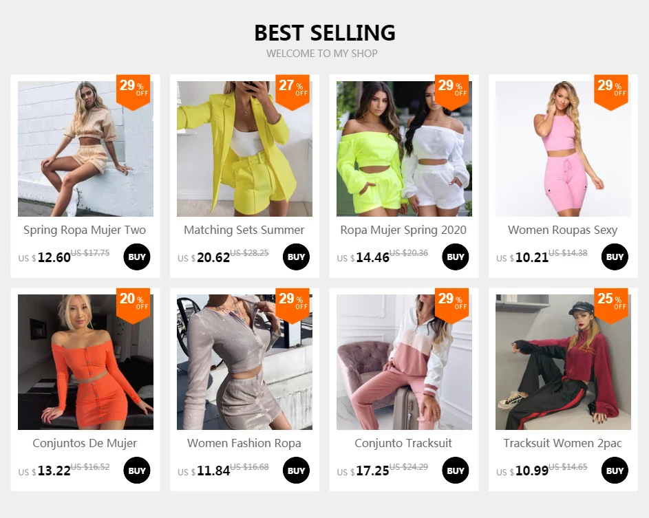The image size is (649, 518).
Task: Click the 25% OFF badge on Tracksuit Women
Action: (x=611, y=306)
